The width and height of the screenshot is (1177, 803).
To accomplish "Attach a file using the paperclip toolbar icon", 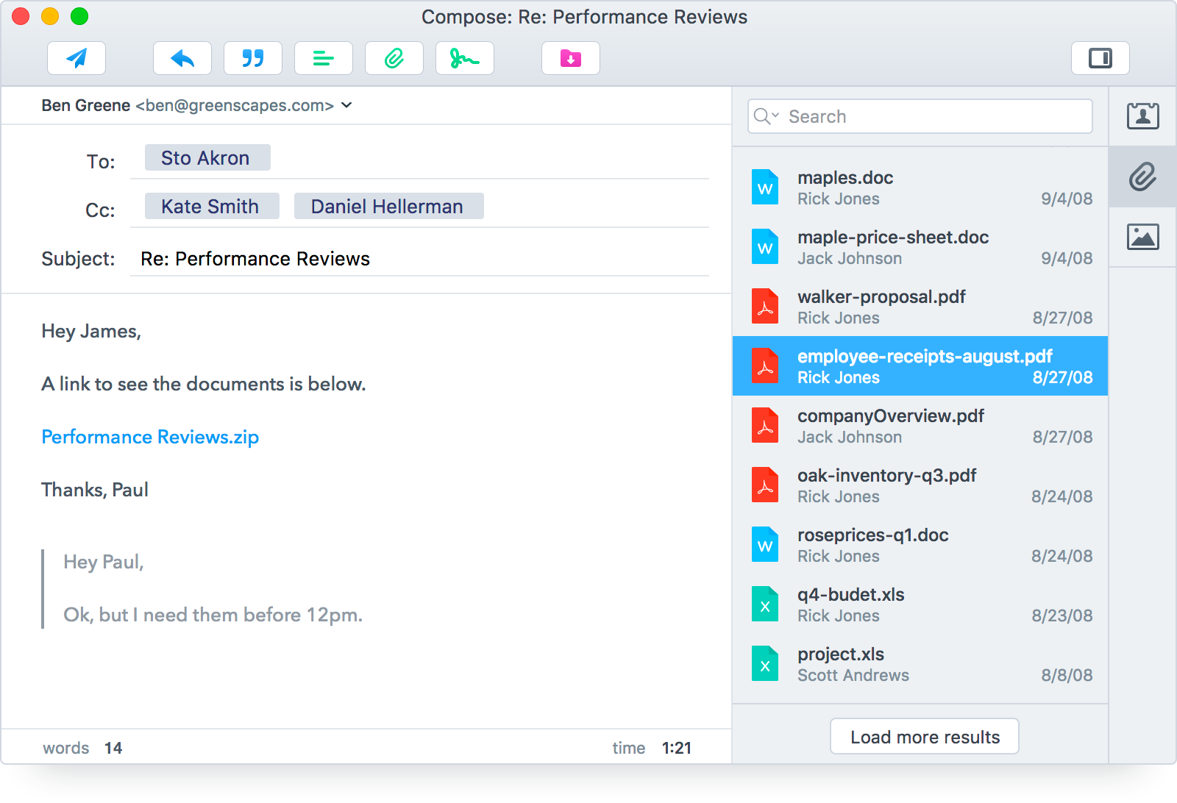I will coord(394,58).
